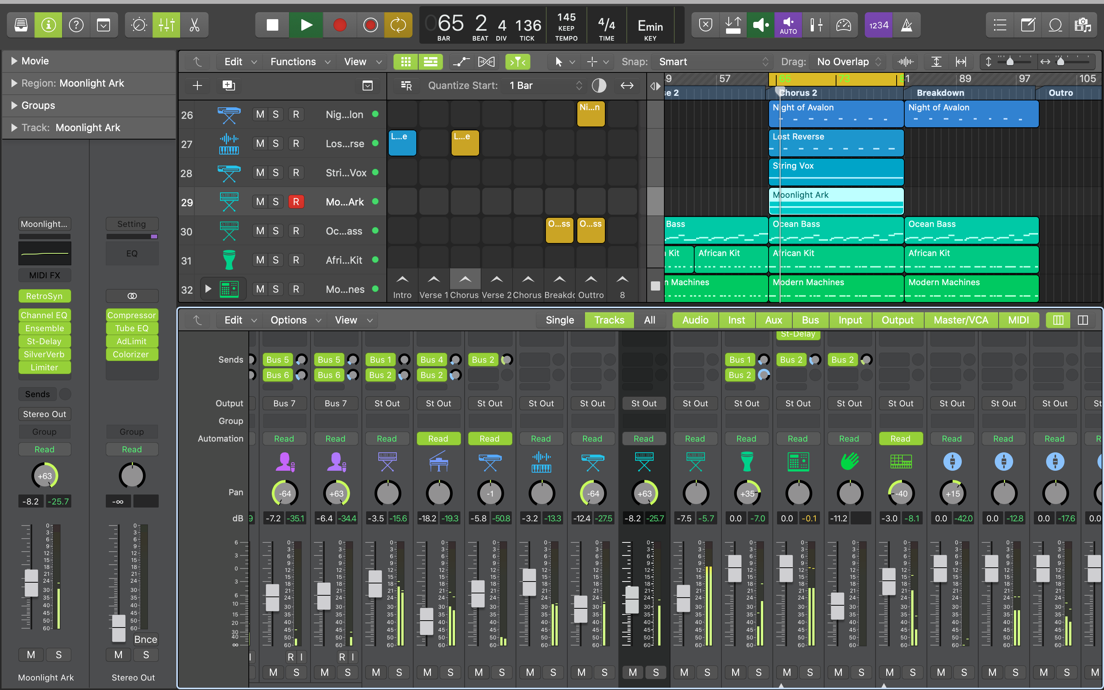Open the Mixer toolbar button

point(166,25)
